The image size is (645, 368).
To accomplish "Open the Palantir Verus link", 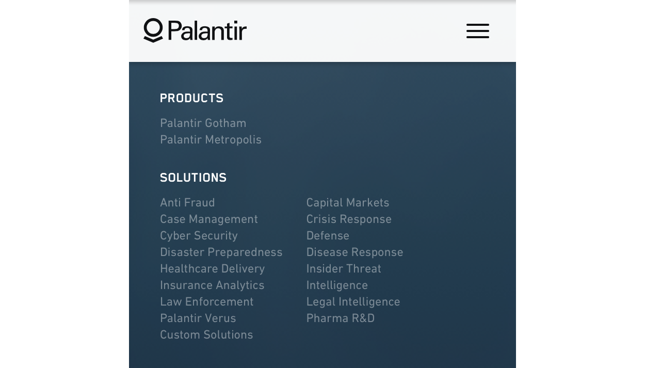I will 198,318.
